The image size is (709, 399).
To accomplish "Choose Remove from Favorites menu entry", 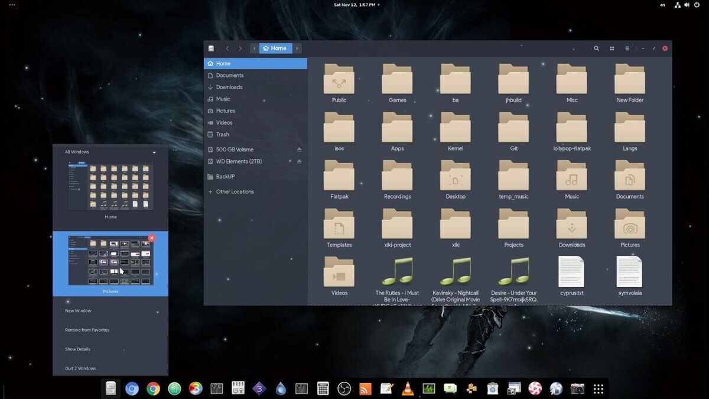I will coord(87,330).
